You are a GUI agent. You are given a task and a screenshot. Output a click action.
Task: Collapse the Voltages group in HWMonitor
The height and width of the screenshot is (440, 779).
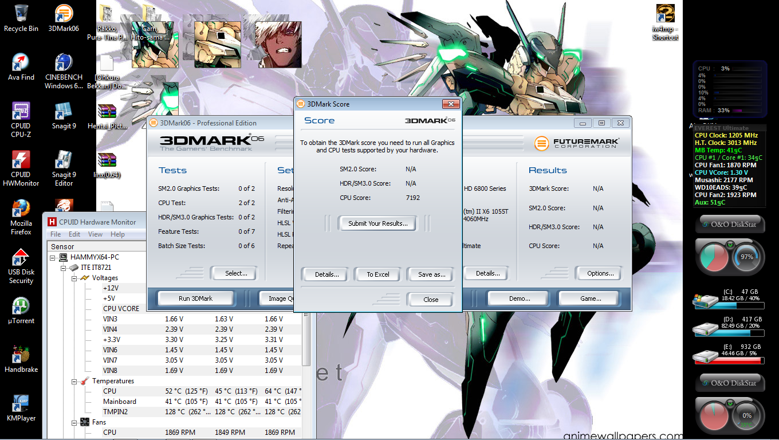[x=74, y=278]
